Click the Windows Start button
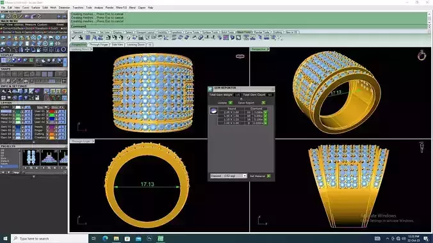This screenshot has width=433, height=243. tap(5, 239)
